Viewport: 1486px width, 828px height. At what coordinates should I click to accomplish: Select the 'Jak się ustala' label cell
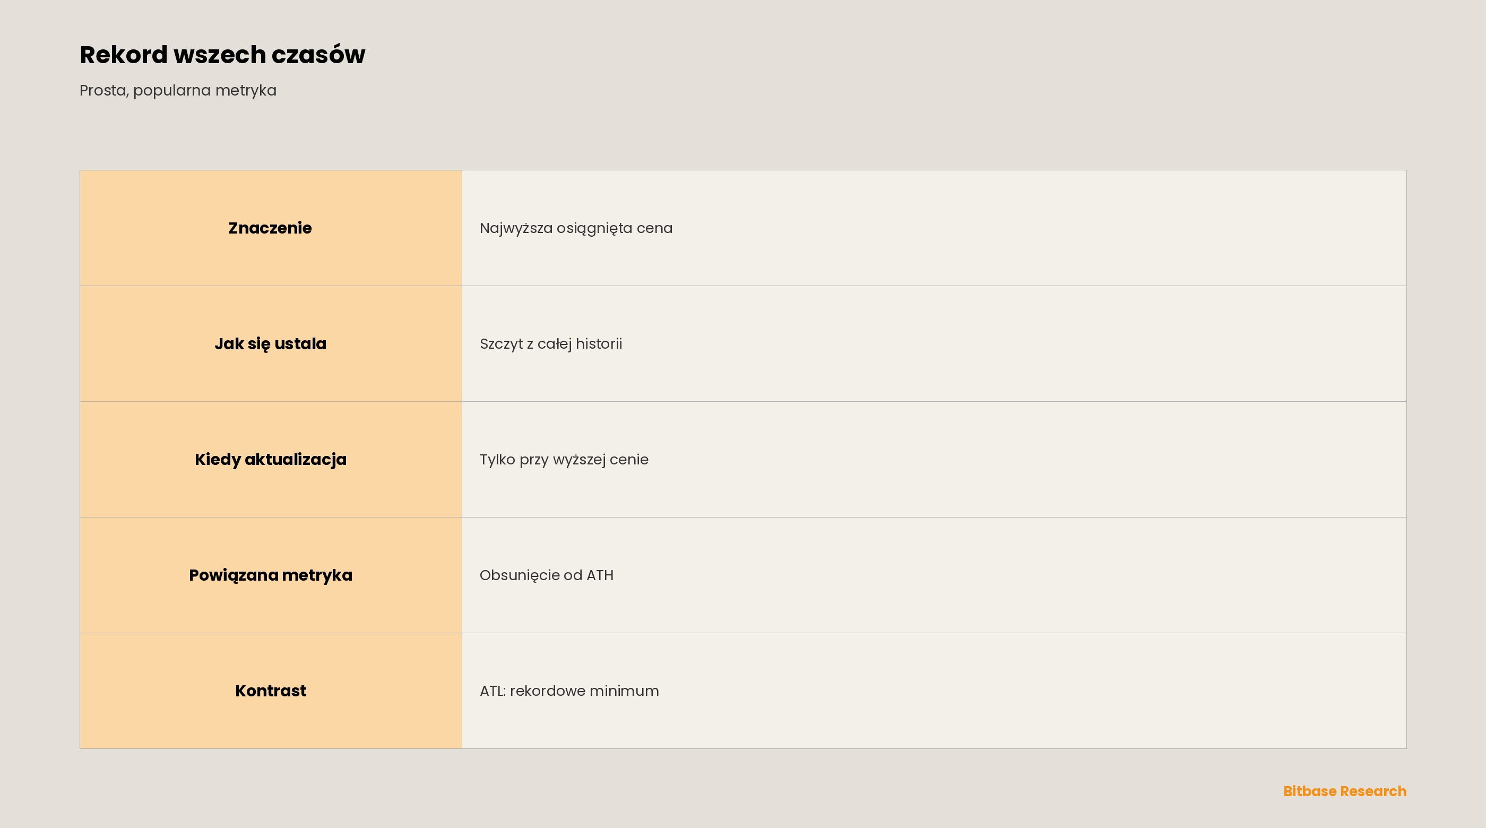coord(271,344)
